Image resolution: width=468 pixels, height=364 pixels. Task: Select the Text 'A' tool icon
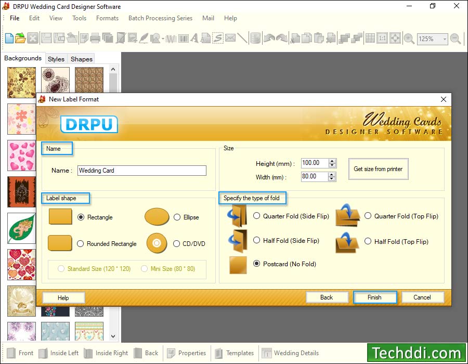pyautogui.click(x=194, y=38)
